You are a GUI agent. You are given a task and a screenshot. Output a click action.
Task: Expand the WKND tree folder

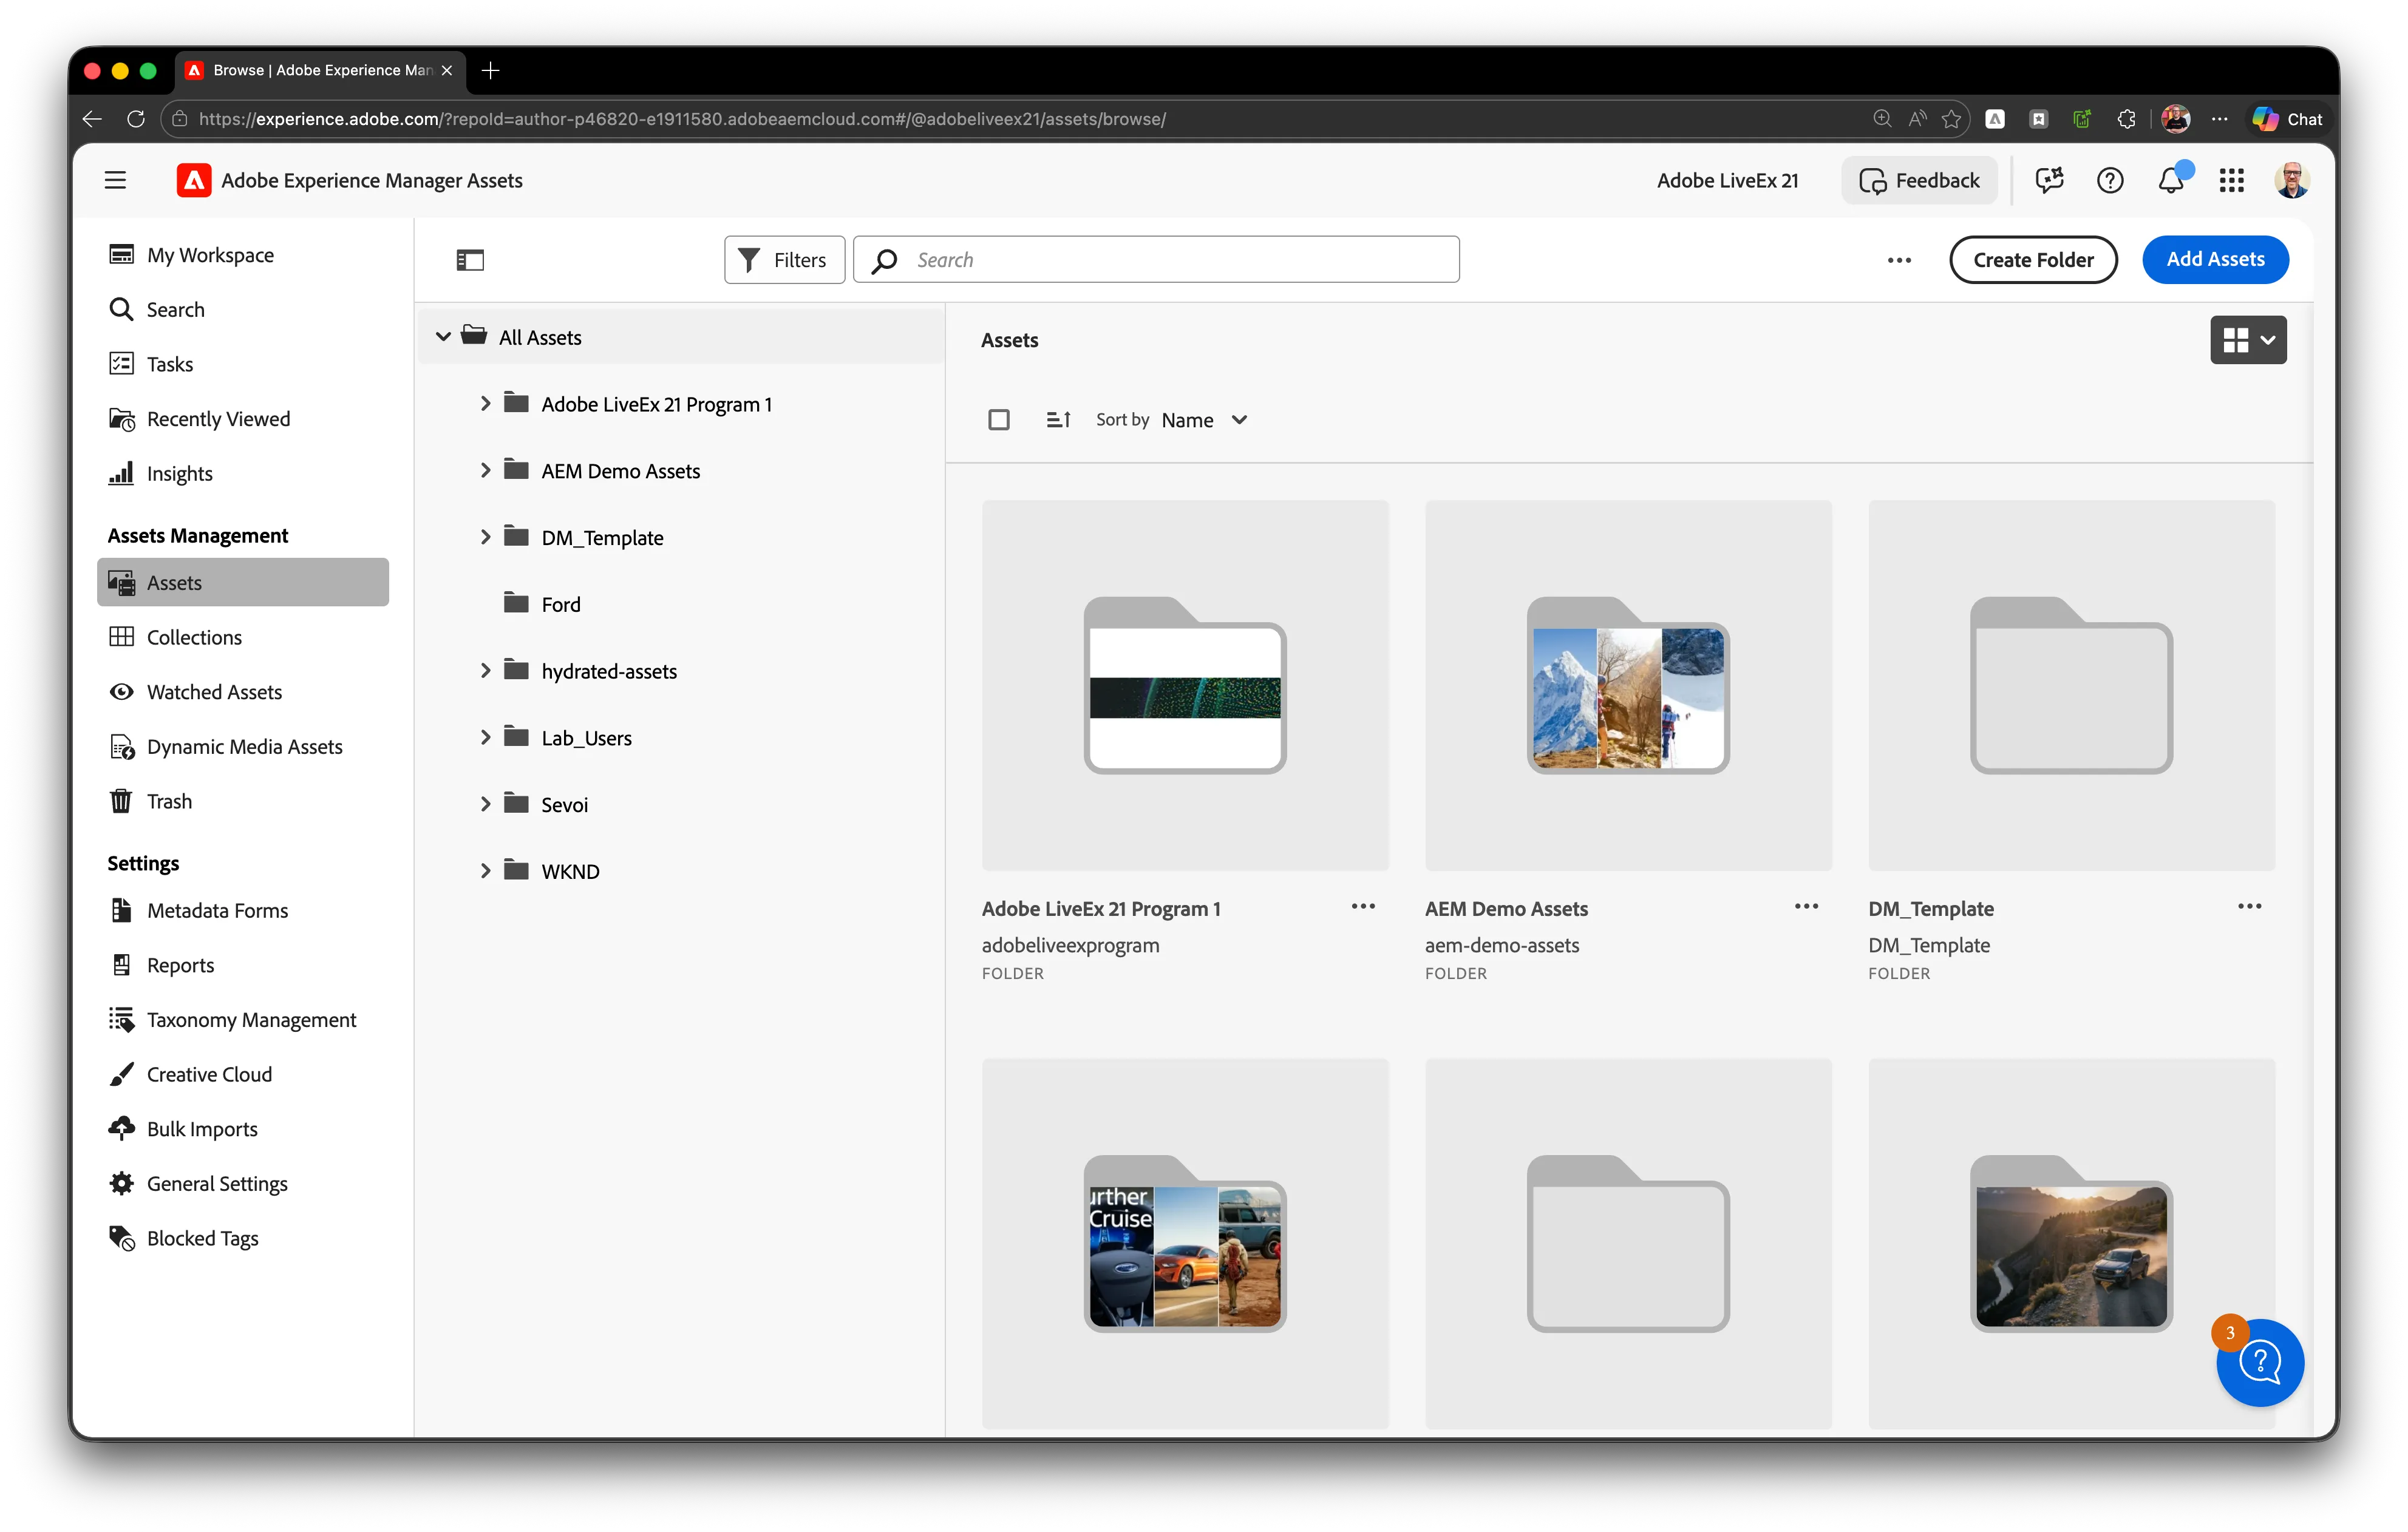[485, 870]
